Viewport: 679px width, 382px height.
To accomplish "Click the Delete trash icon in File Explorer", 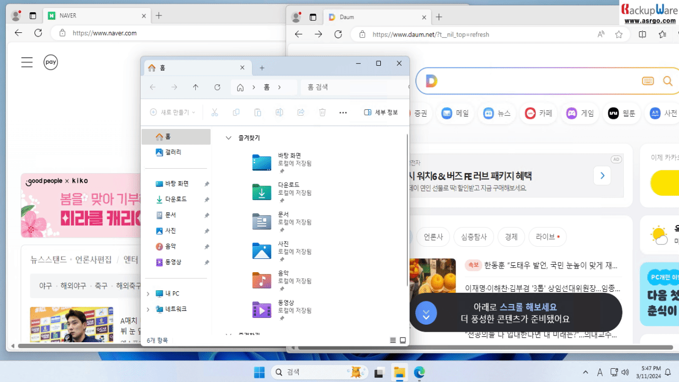I will [322, 112].
